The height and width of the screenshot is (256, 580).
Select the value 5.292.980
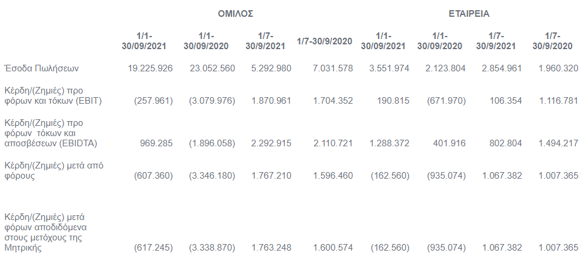click(x=272, y=68)
